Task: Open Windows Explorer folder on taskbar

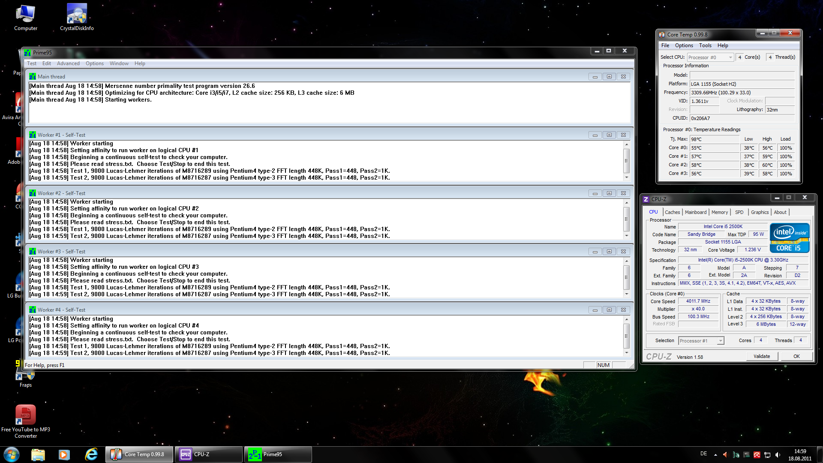Action: 38,454
